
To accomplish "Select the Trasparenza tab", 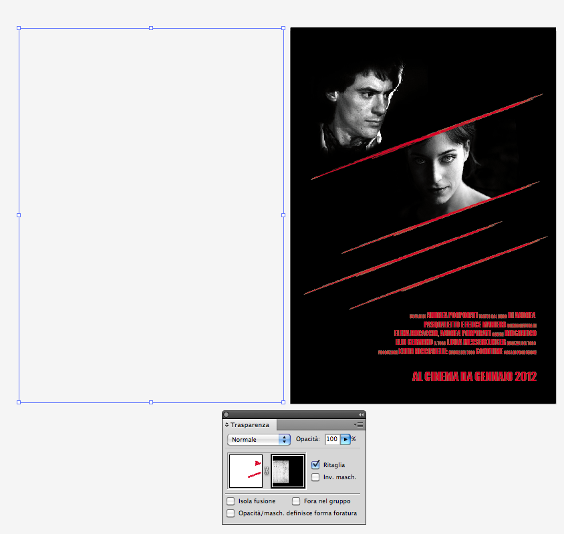I will click(250, 425).
